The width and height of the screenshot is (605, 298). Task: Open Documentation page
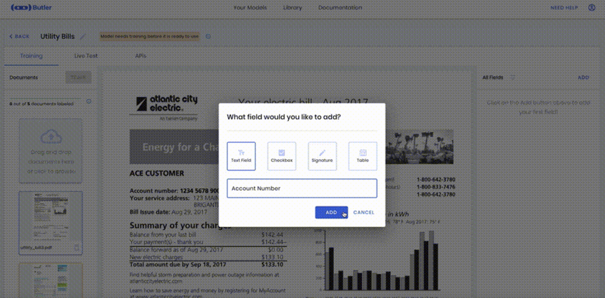[x=340, y=8]
